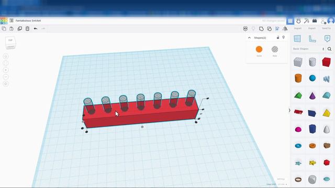Switch orthographic/perspective view button
Image resolution: width=335 pixels, height=188 pixels.
6,84
